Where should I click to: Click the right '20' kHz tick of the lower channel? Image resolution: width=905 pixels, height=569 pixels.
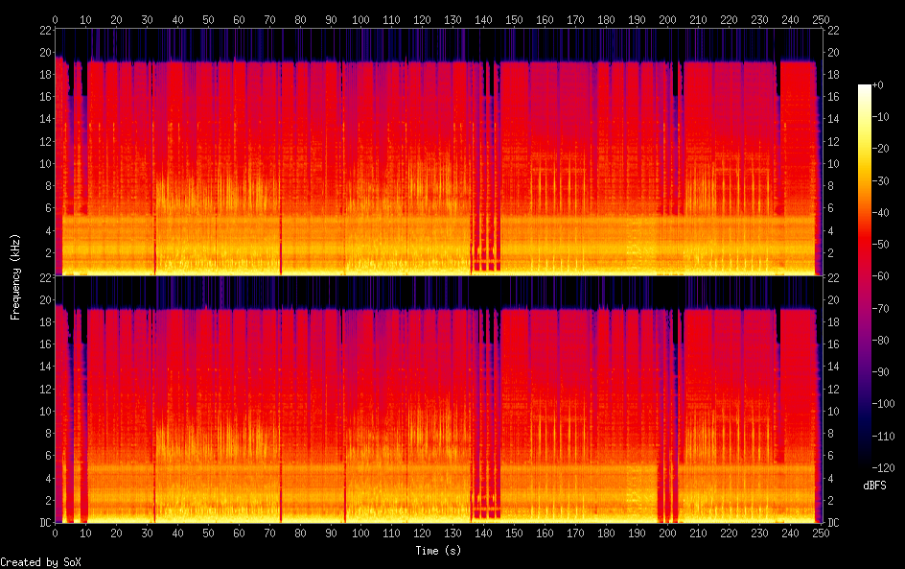(833, 299)
